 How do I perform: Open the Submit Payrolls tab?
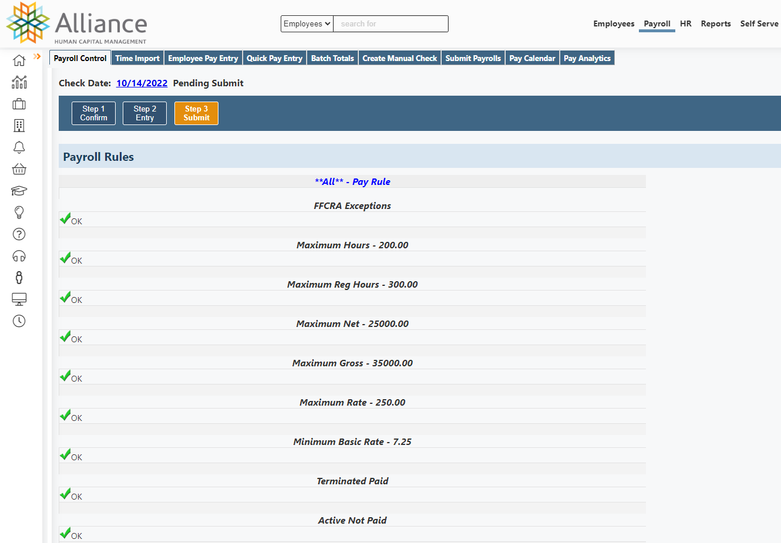point(473,58)
